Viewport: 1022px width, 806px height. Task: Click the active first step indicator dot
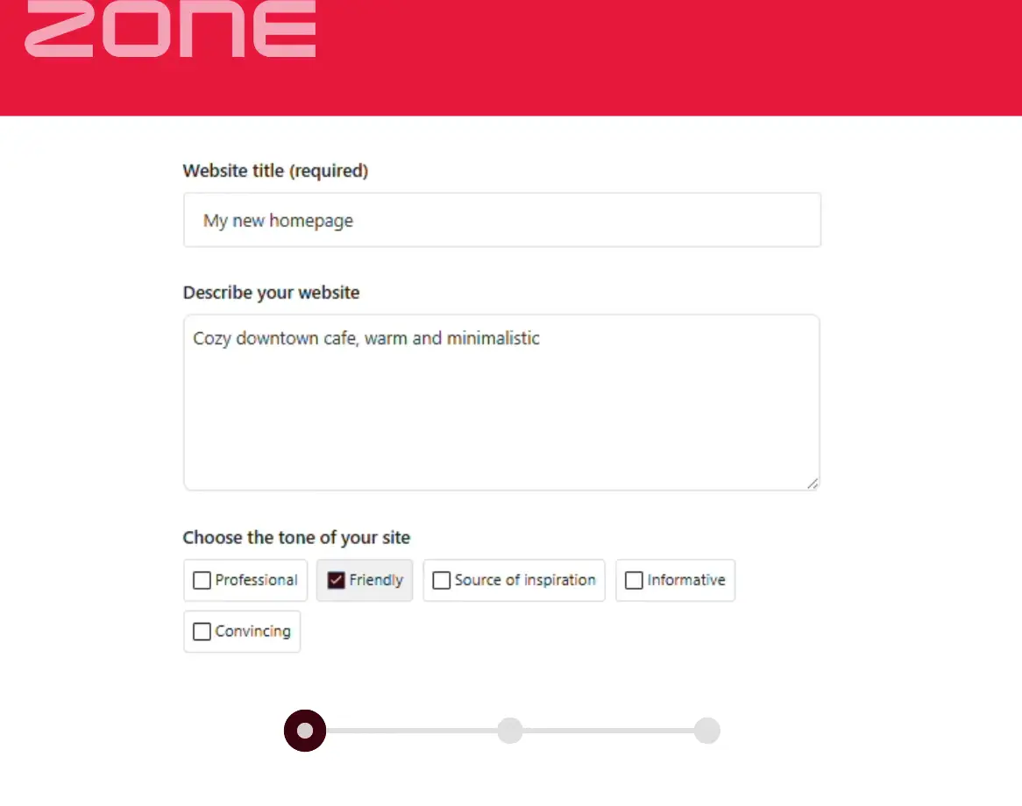point(305,731)
